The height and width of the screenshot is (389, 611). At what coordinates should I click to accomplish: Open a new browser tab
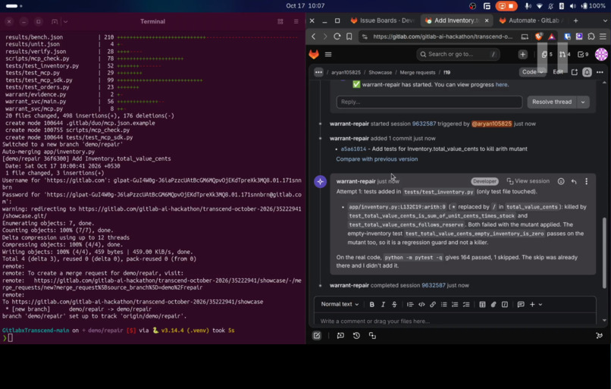click(x=575, y=20)
